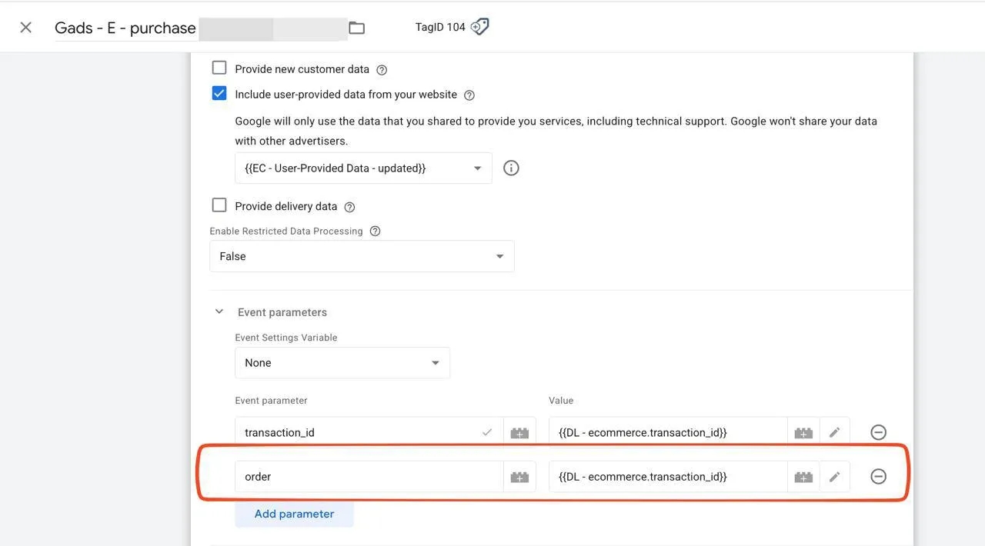Click the order event parameter name field
This screenshot has height=546, width=985.
pos(369,477)
